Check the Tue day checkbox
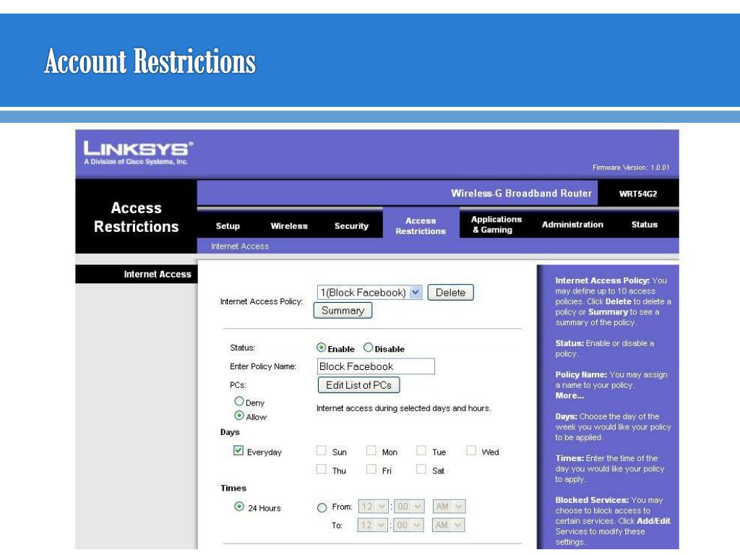This screenshot has height=555, width=740. (x=421, y=450)
